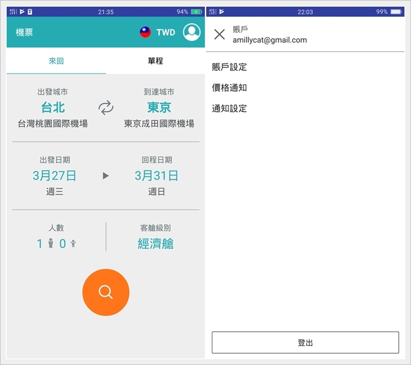Viewport: 411px width, 365px height.
Task: Tap the email amillycat@gmail.com
Action: [x=270, y=40]
